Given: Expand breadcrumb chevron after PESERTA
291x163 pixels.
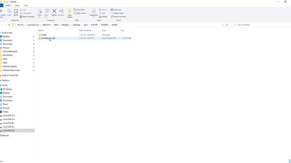Looking at the screenshot, I should tap(110, 25).
